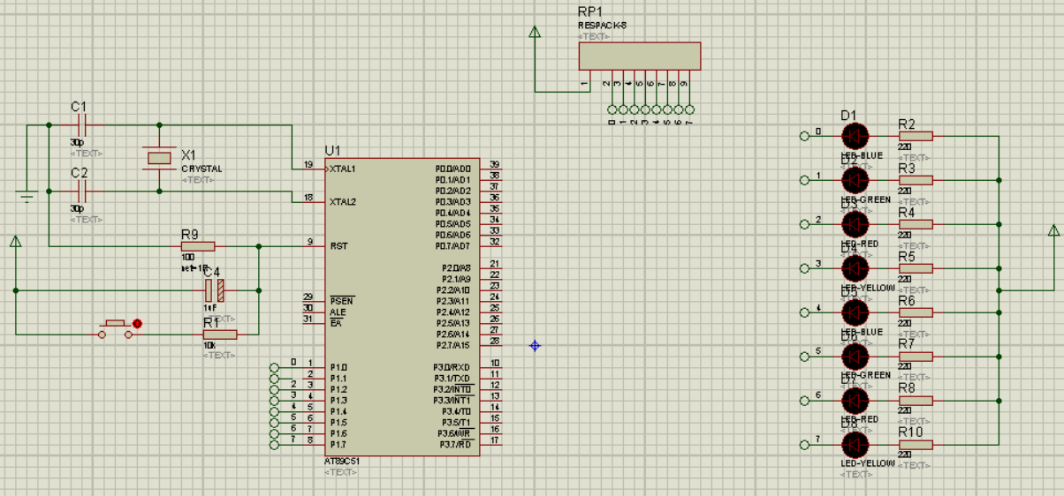Click the P2.7/A15 pin label
Image resolution: width=1064 pixels, height=496 pixels.
click(452, 345)
